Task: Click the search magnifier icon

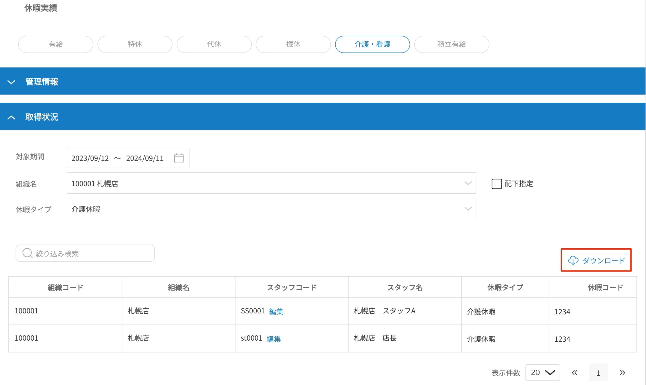Action: pos(27,253)
